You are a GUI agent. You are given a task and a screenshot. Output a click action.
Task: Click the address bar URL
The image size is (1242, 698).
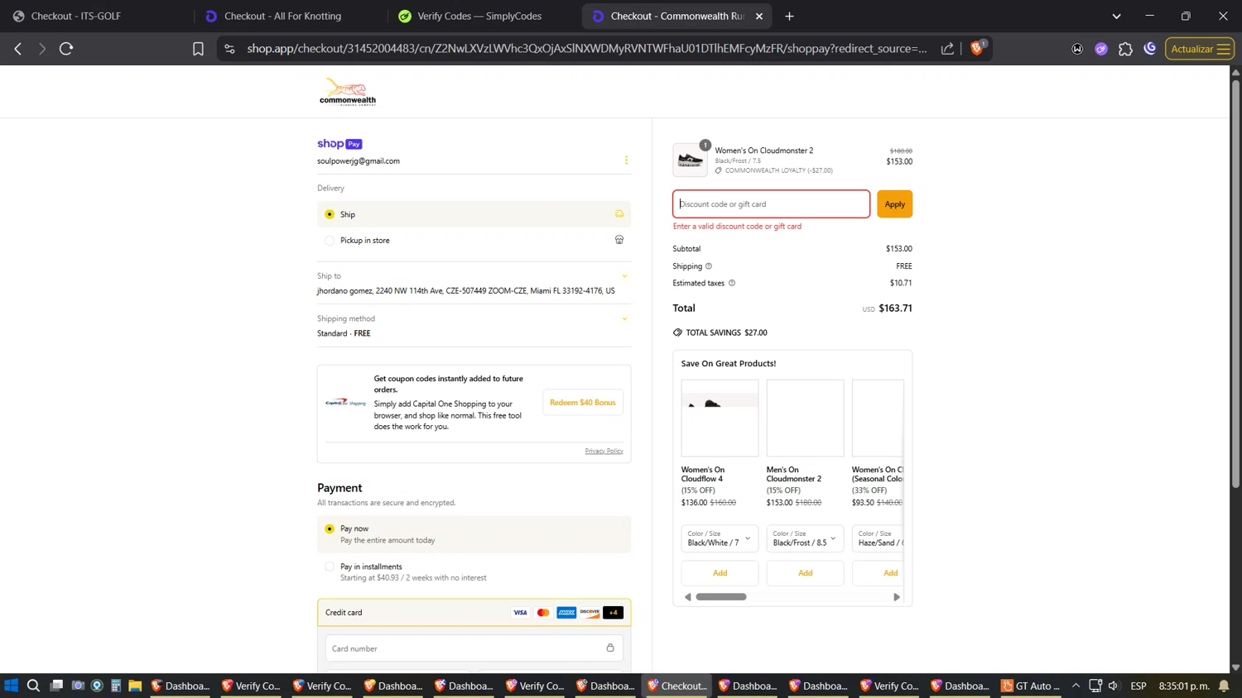[x=586, y=49]
